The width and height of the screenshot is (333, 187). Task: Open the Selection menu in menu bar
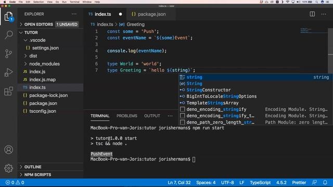tap(39, 2)
